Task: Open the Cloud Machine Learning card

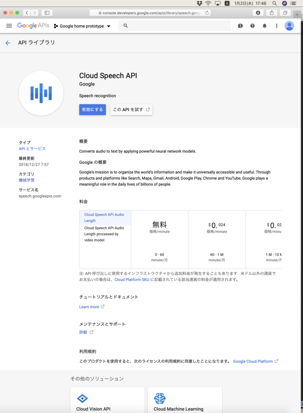Action: tap(185, 400)
